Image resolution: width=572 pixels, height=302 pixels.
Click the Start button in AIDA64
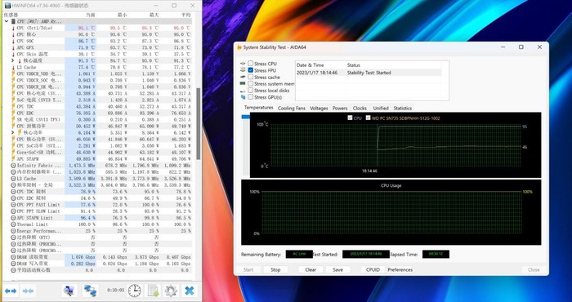[248, 269]
